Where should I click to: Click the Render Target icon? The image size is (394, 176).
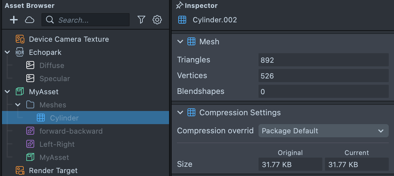(20, 171)
